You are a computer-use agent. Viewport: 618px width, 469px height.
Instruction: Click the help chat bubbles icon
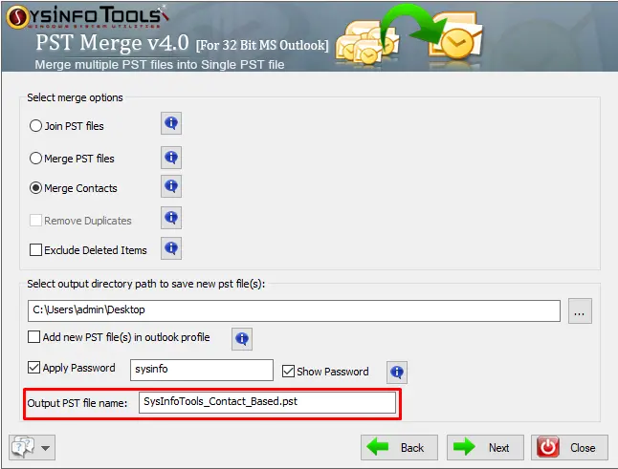tap(23, 447)
